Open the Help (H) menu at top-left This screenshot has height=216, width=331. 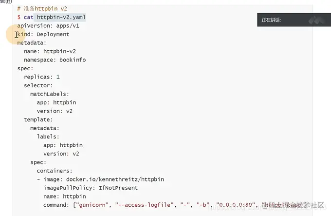5,1
